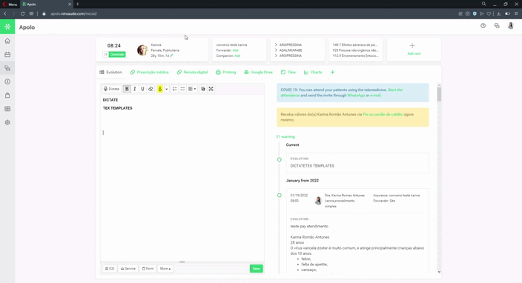Open the table reports sidebar icon
Screen dimensions: 522x283
point(7,109)
